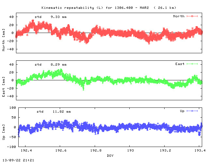Click the green East legend marker sample
The image size is (209, 162).
[x=192, y=64]
